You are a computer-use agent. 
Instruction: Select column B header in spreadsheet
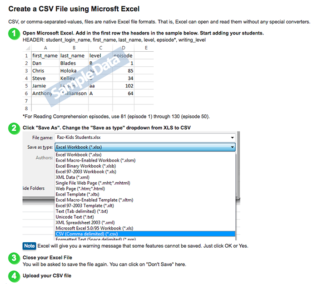click(74, 48)
